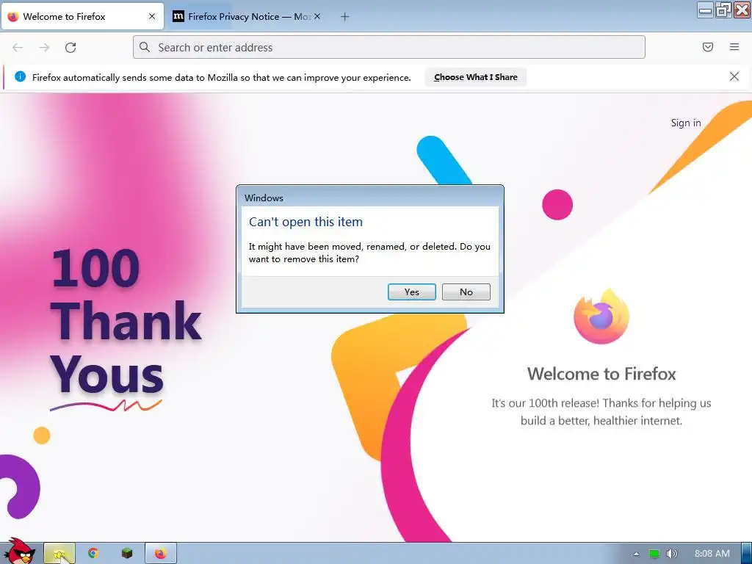Click No in the Windows dialog
This screenshot has height=564, width=752.
coord(466,292)
